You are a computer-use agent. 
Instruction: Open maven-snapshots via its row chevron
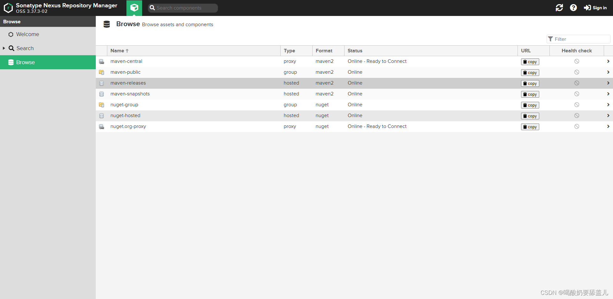(608, 94)
